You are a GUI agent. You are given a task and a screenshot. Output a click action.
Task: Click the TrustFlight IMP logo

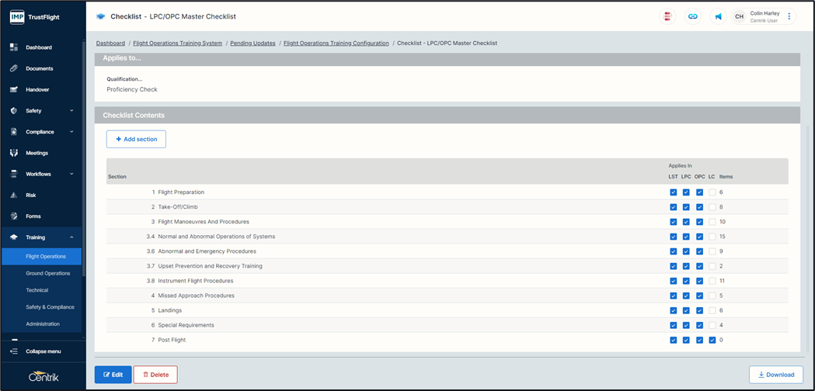point(17,16)
